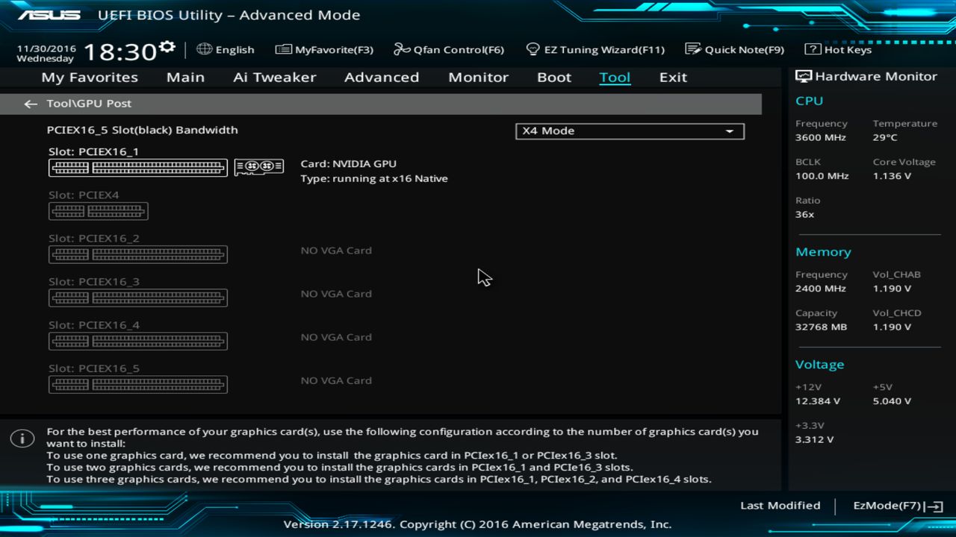This screenshot has height=537, width=956.
Task: Switch to the Advanced tab
Action: [x=382, y=77]
